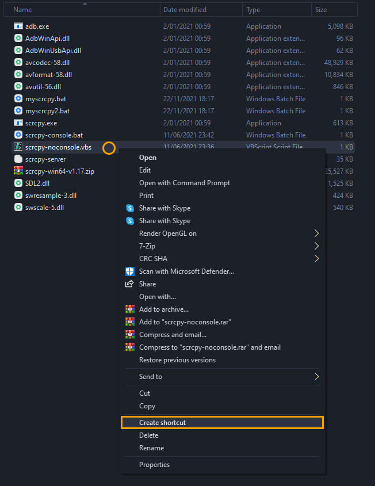Choose Cut in the context menu
This screenshot has width=375, height=486.
(x=222, y=393)
